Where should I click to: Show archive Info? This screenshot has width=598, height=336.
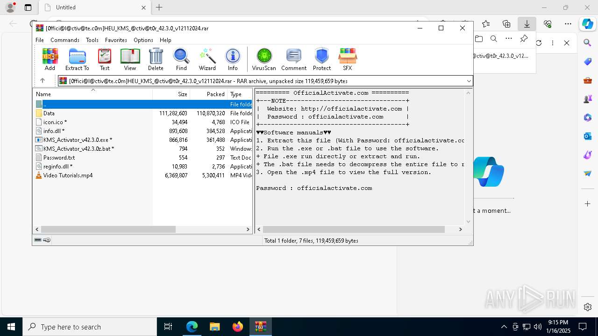(x=233, y=59)
